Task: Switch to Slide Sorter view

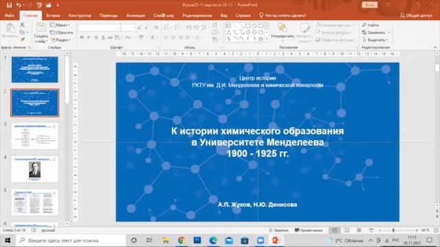Action: click(346, 231)
